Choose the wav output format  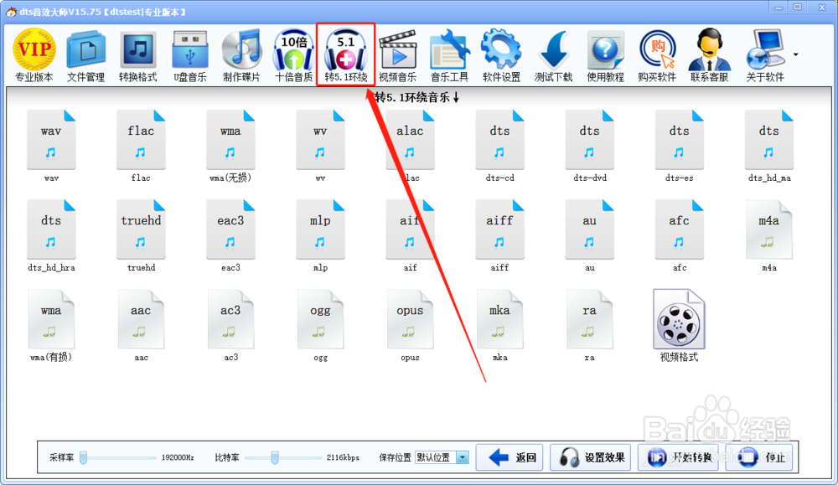51,147
